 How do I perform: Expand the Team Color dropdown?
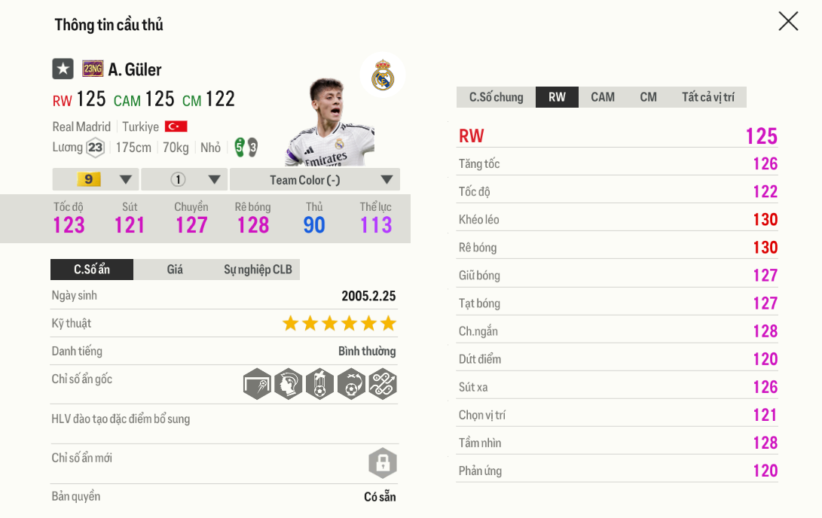tap(315, 180)
